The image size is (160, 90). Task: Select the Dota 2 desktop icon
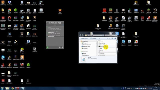(x=142, y=18)
